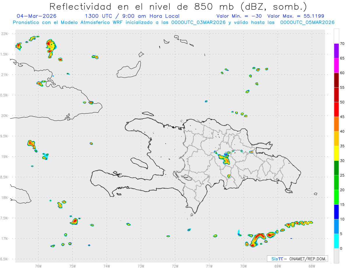Click the large storm cell over central Dominican Republic
This screenshot has height=270, width=350.
[x=224, y=159]
